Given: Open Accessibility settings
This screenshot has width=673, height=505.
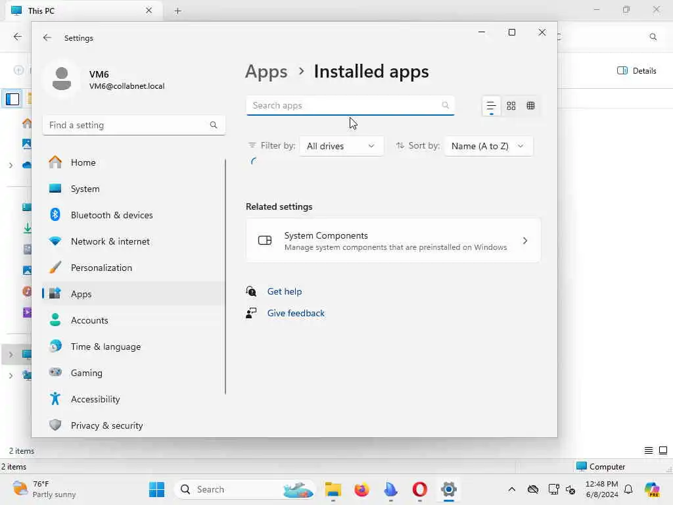Looking at the screenshot, I should coord(133,399).
